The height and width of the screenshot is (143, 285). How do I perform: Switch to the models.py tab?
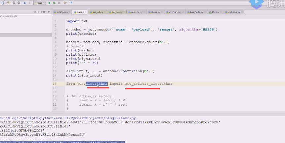point(137,12)
